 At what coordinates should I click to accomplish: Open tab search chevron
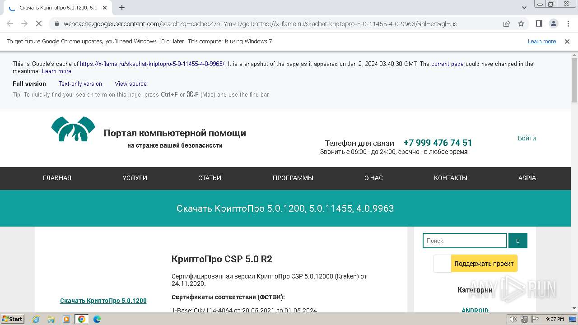(x=524, y=8)
